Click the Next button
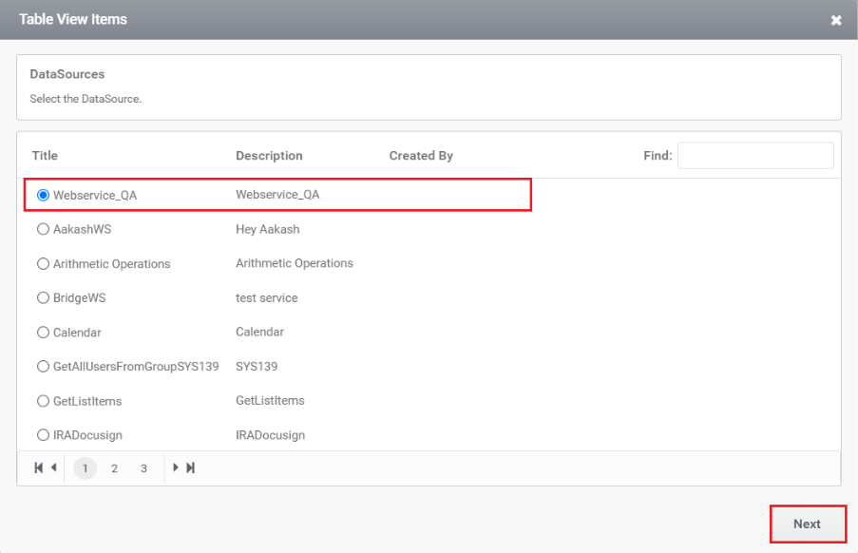Image resolution: width=858 pixels, height=553 pixels. [x=808, y=524]
